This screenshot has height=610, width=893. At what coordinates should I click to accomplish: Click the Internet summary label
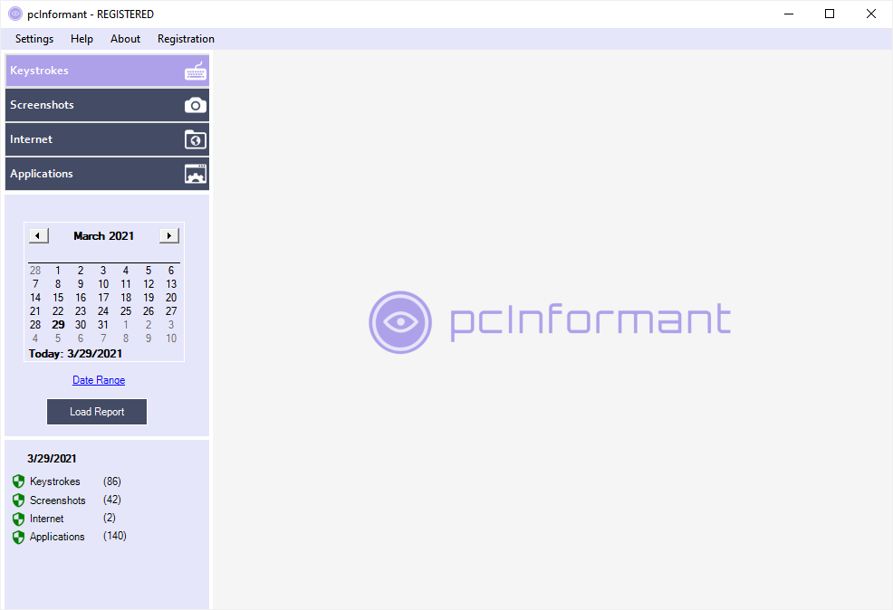[47, 519]
